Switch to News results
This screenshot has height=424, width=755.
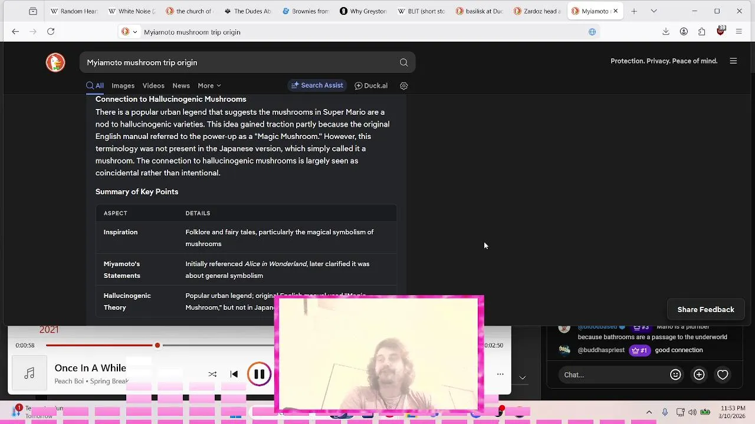coord(181,86)
